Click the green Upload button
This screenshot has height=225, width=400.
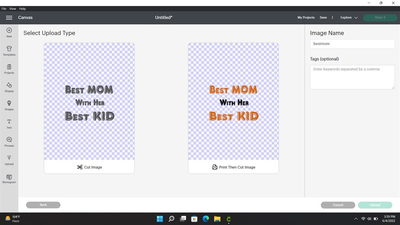[x=375, y=205]
